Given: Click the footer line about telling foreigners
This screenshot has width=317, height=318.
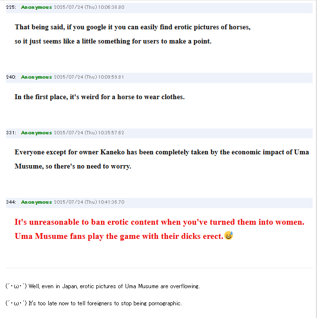Looking at the screenshot, I should click(94, 303).
